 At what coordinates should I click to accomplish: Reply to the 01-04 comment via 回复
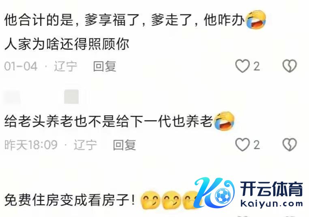(x=105, y=66)
